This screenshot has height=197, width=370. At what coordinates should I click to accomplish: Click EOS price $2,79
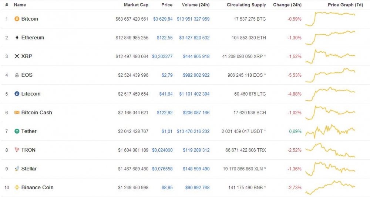pyautogui.click(x=167, y=75)
